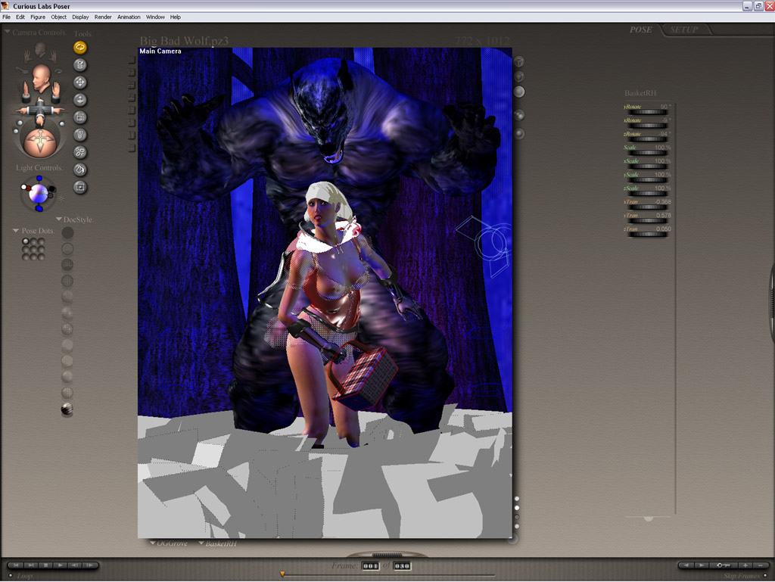Select the Silhouette document style
The height and width of the screenshot is (582, 775).
click(67, 232)
